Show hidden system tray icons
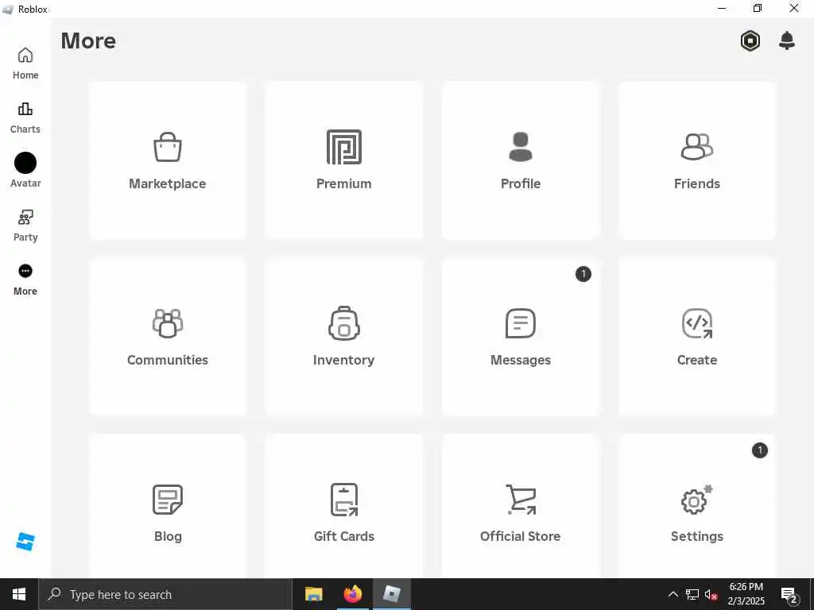Viewport: 814px width, 610px height. click(x=673, y=594)
